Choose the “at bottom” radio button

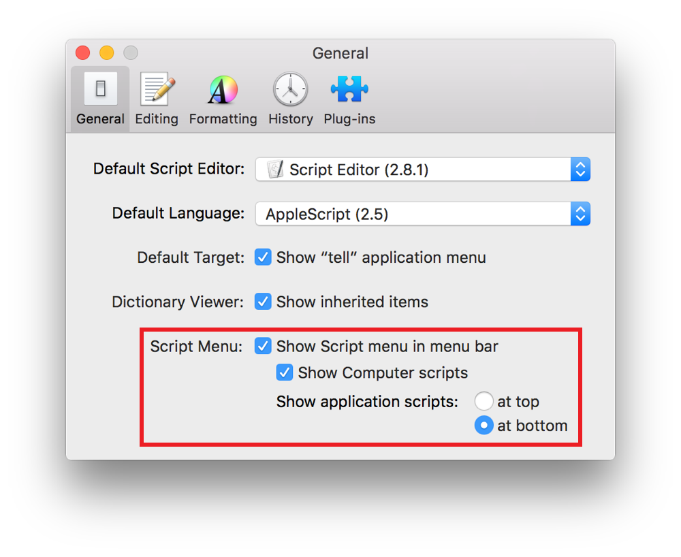tap(484, 425)
